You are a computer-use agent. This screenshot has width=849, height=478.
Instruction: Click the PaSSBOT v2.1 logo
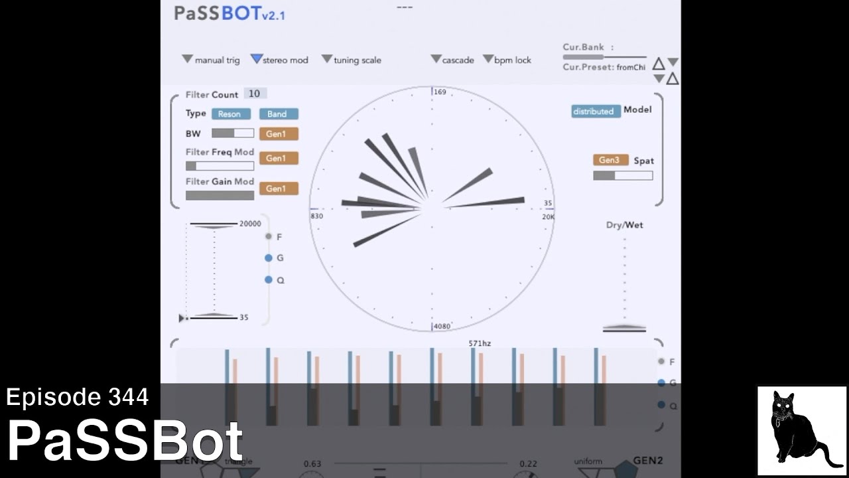229,13
